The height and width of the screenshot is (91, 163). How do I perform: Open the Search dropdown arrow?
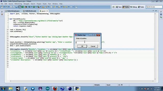tap(48, 7)
